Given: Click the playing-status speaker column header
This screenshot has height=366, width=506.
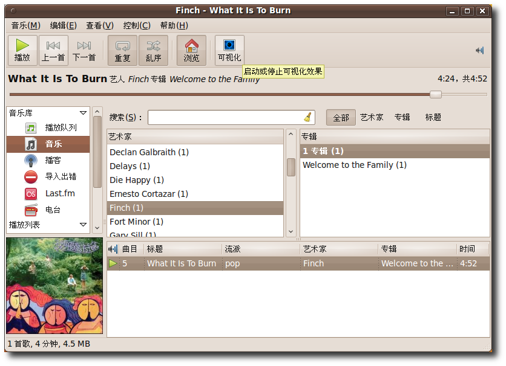Looking at the screenshot, I should 113,249.
